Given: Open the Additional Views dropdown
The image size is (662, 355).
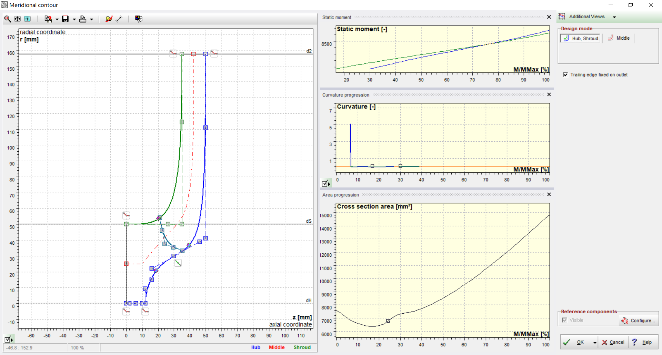Looking at the screenshot, I should pyautogui.click(x=614, y=17).
